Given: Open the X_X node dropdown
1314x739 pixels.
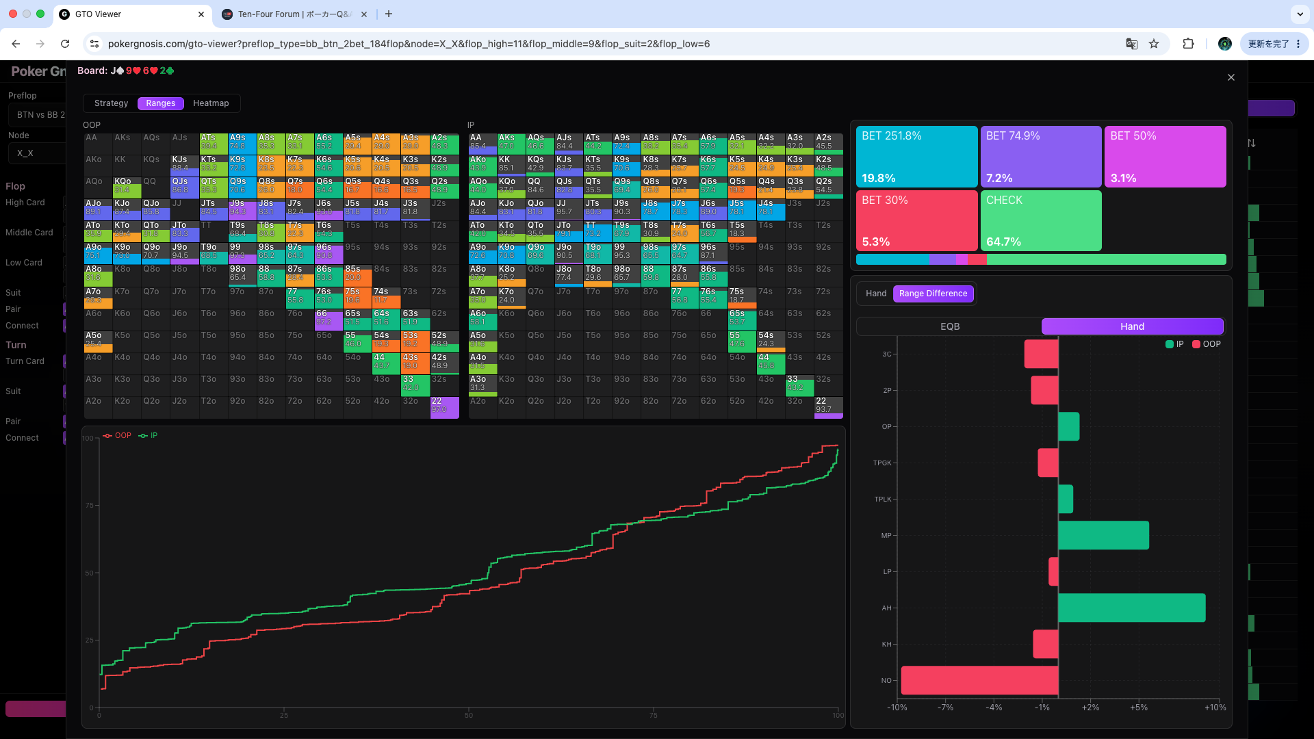Looking at the screenshot, I should coord(38,153).
